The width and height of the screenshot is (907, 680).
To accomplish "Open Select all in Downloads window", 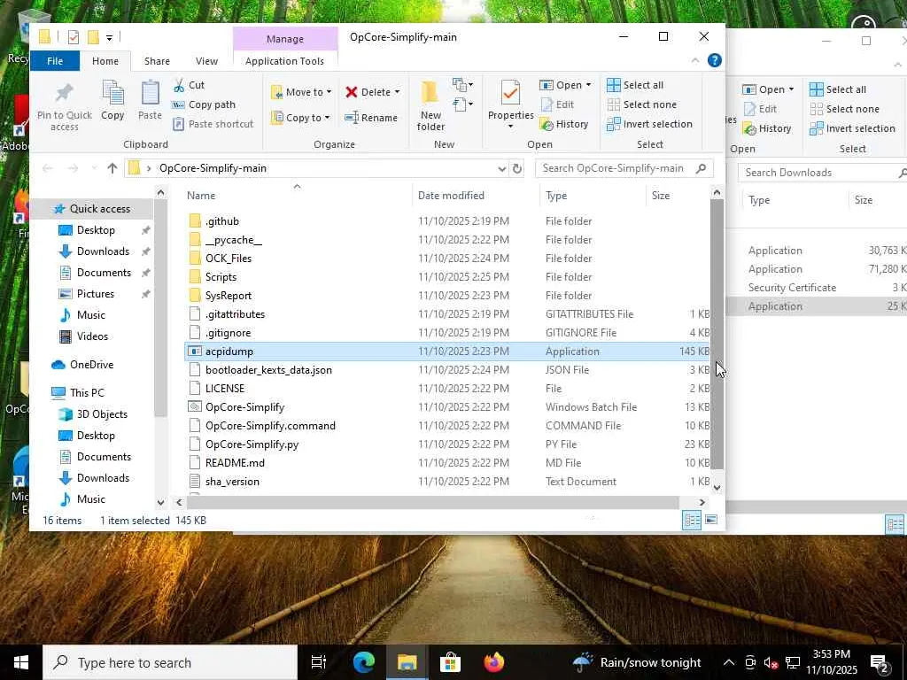I will tap(838, 89).
